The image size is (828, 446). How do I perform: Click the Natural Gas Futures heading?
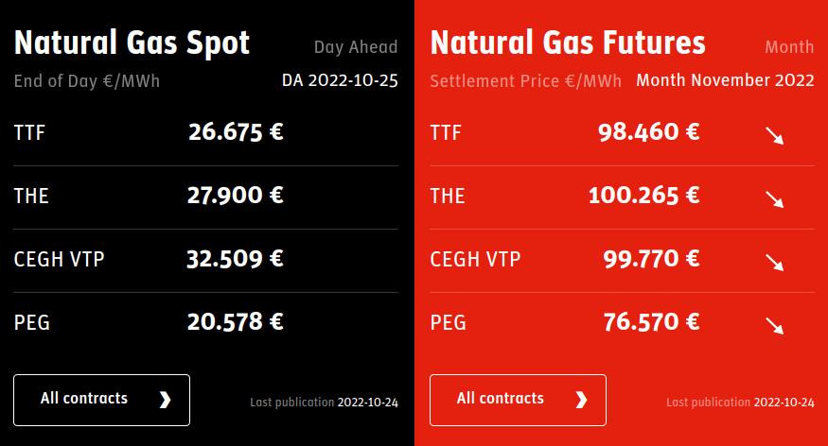click(568, 43)
